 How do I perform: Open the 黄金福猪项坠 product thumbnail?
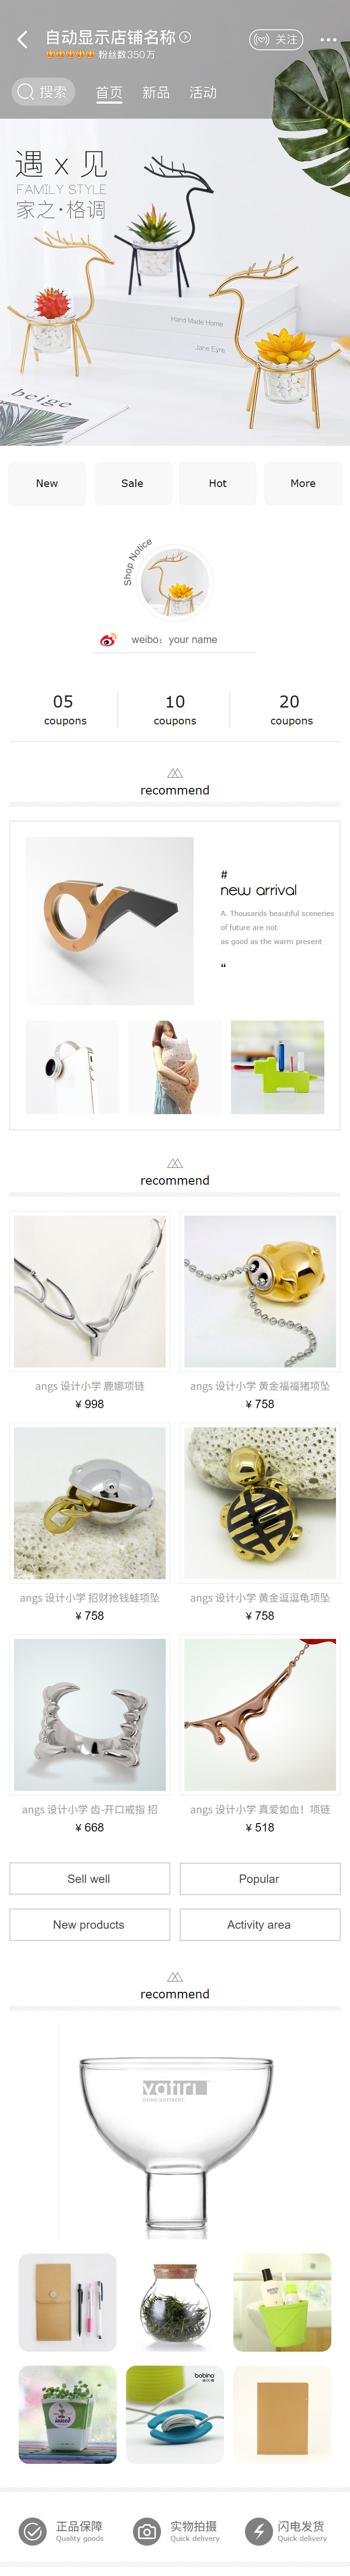click(260, 1291)
